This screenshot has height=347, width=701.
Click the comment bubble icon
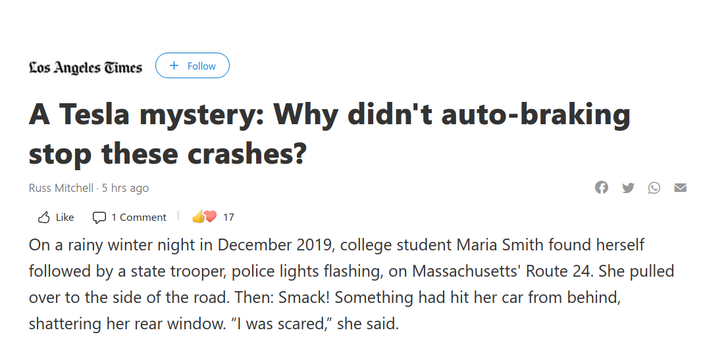pos(99,218)
